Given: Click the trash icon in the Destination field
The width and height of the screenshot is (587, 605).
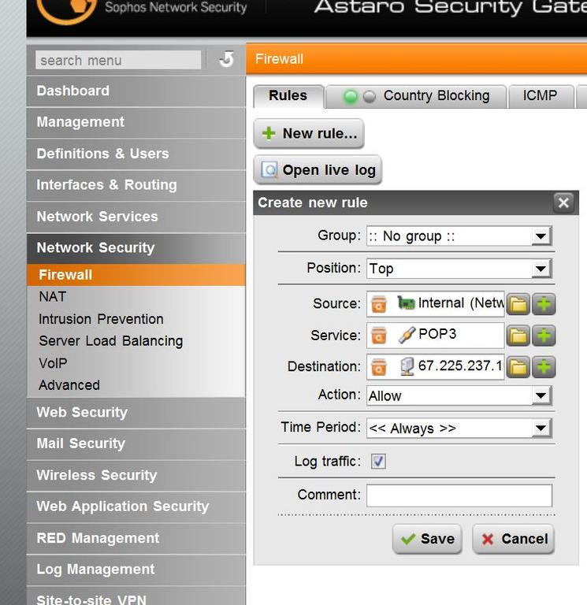Looking at the screenshot, I should [x=379, y=366].
